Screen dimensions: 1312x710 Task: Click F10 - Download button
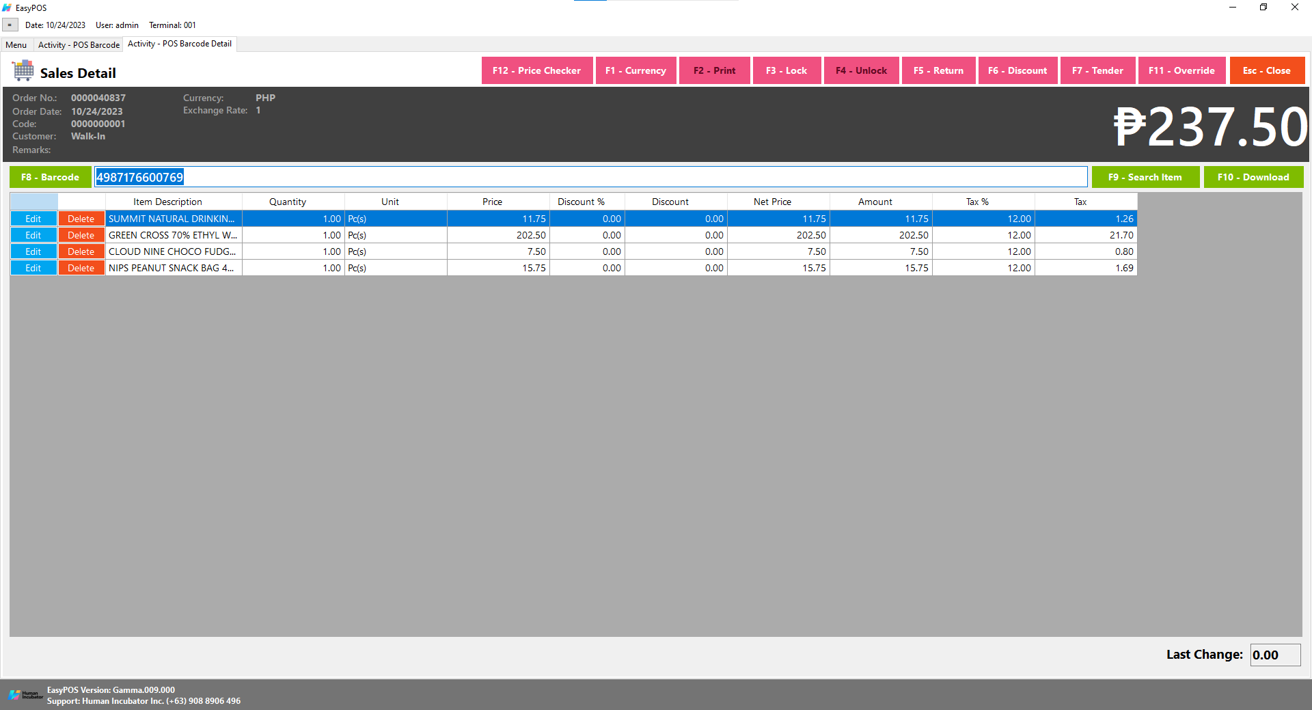[1253, 177]
